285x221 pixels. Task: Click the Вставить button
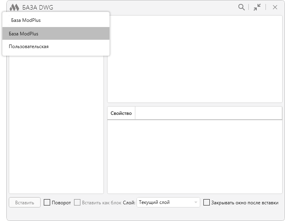[25, 202]
